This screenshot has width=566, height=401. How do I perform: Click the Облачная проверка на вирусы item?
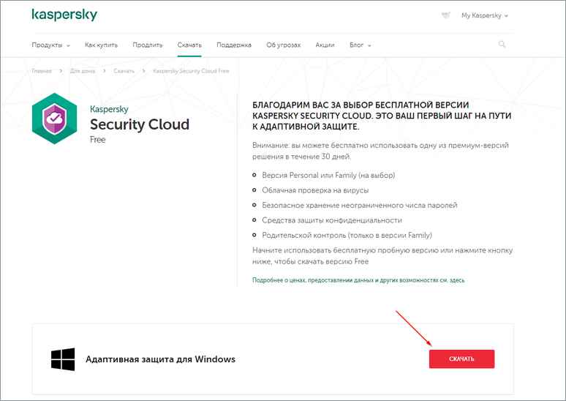point(315,190)
